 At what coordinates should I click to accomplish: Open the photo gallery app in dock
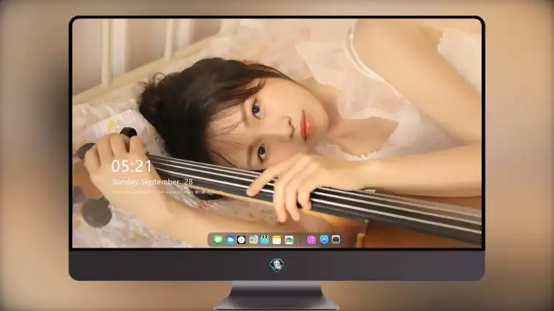(289, 240)
